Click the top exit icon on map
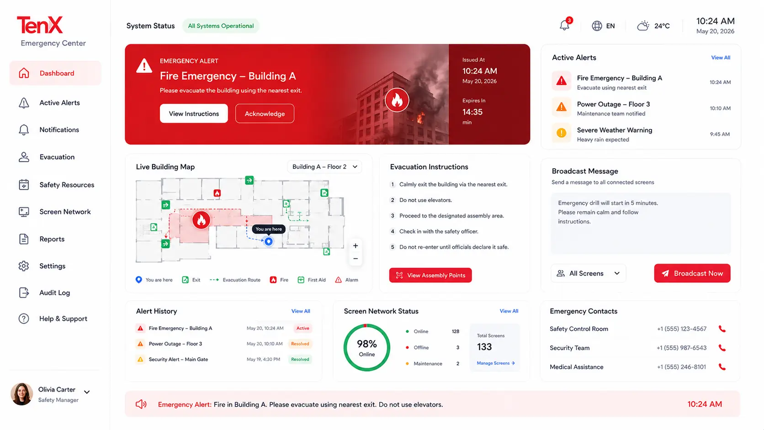The image size is (764, 430). coord(249,180)
